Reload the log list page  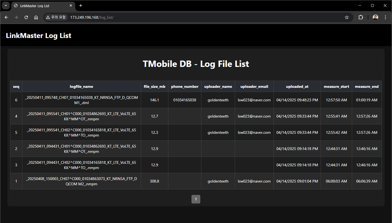coord(26,17)
